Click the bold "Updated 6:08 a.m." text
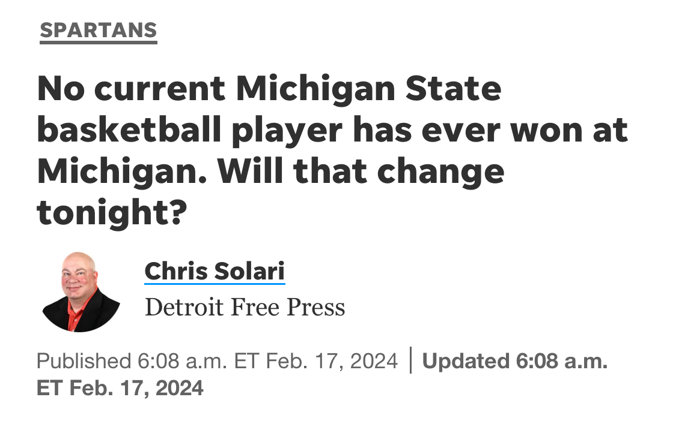The image size is (676, 421). click(515, 362)
